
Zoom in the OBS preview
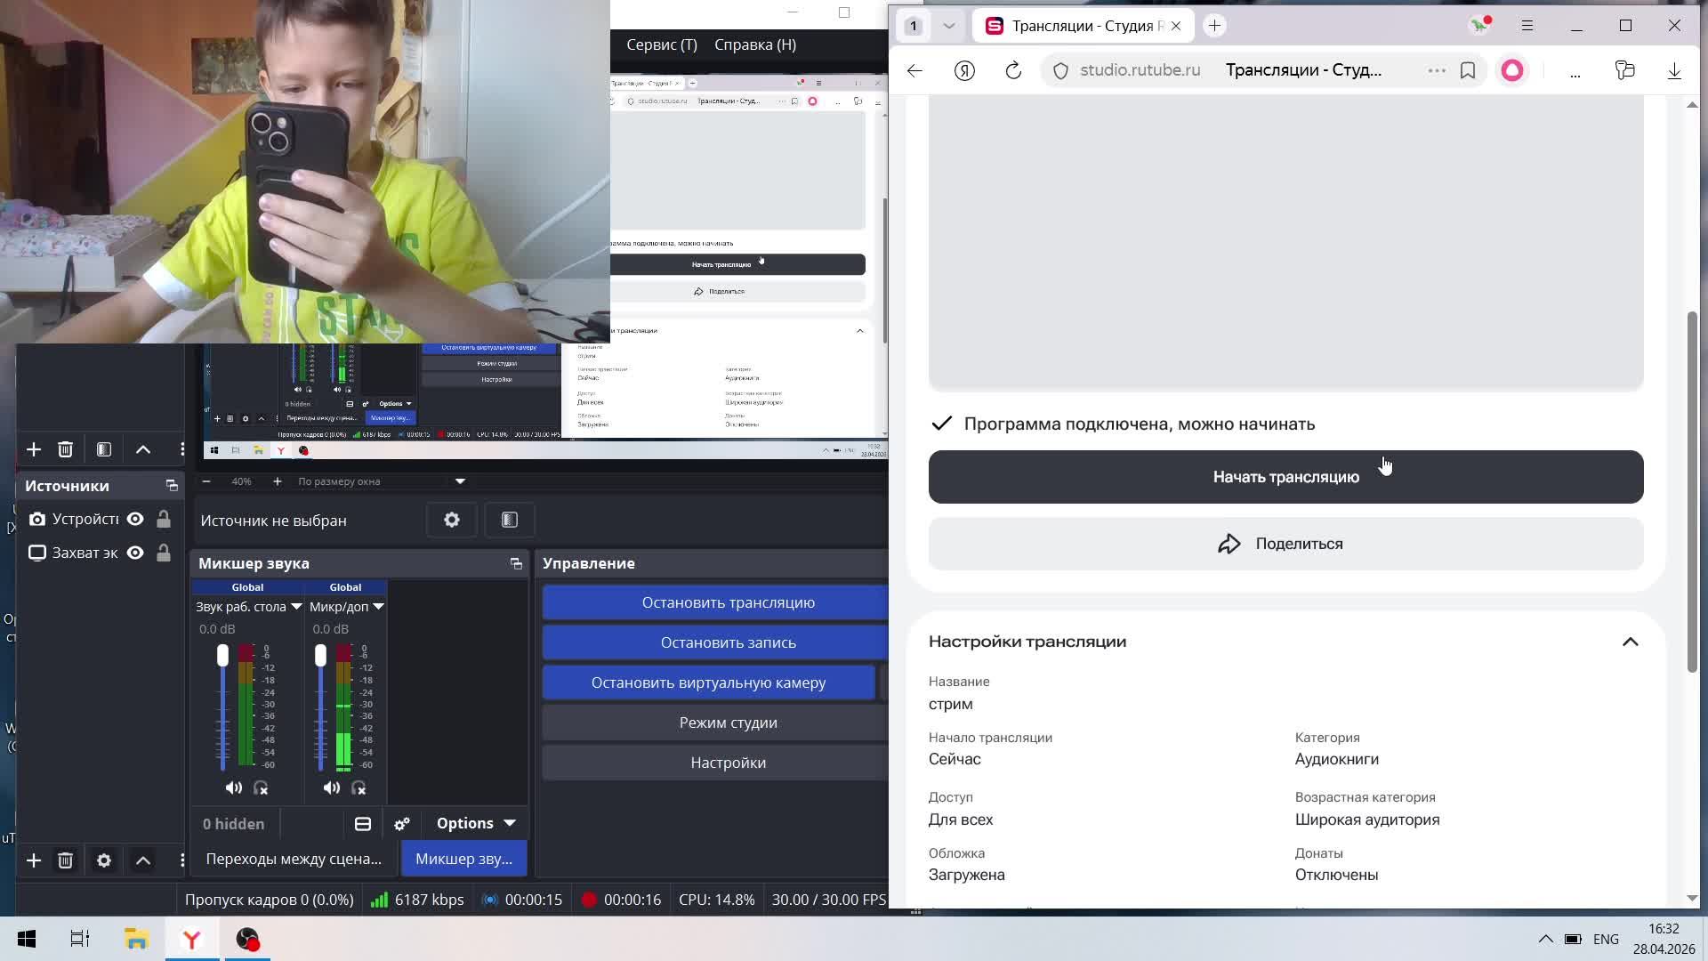pyautogui.click(x=277, y=481)
